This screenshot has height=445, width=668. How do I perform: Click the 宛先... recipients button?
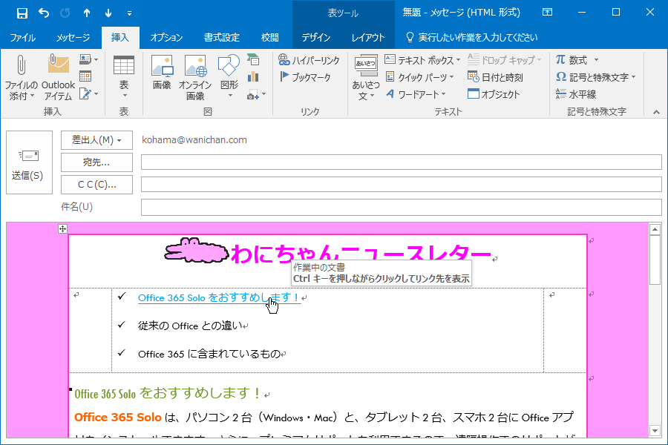coord(96,162)
